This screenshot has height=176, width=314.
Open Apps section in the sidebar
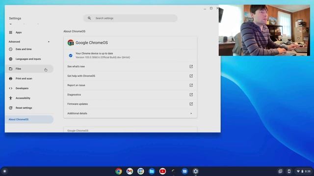click(29, 32)
